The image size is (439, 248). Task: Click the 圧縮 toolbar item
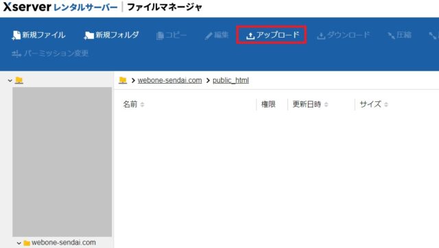coord(399,35)
